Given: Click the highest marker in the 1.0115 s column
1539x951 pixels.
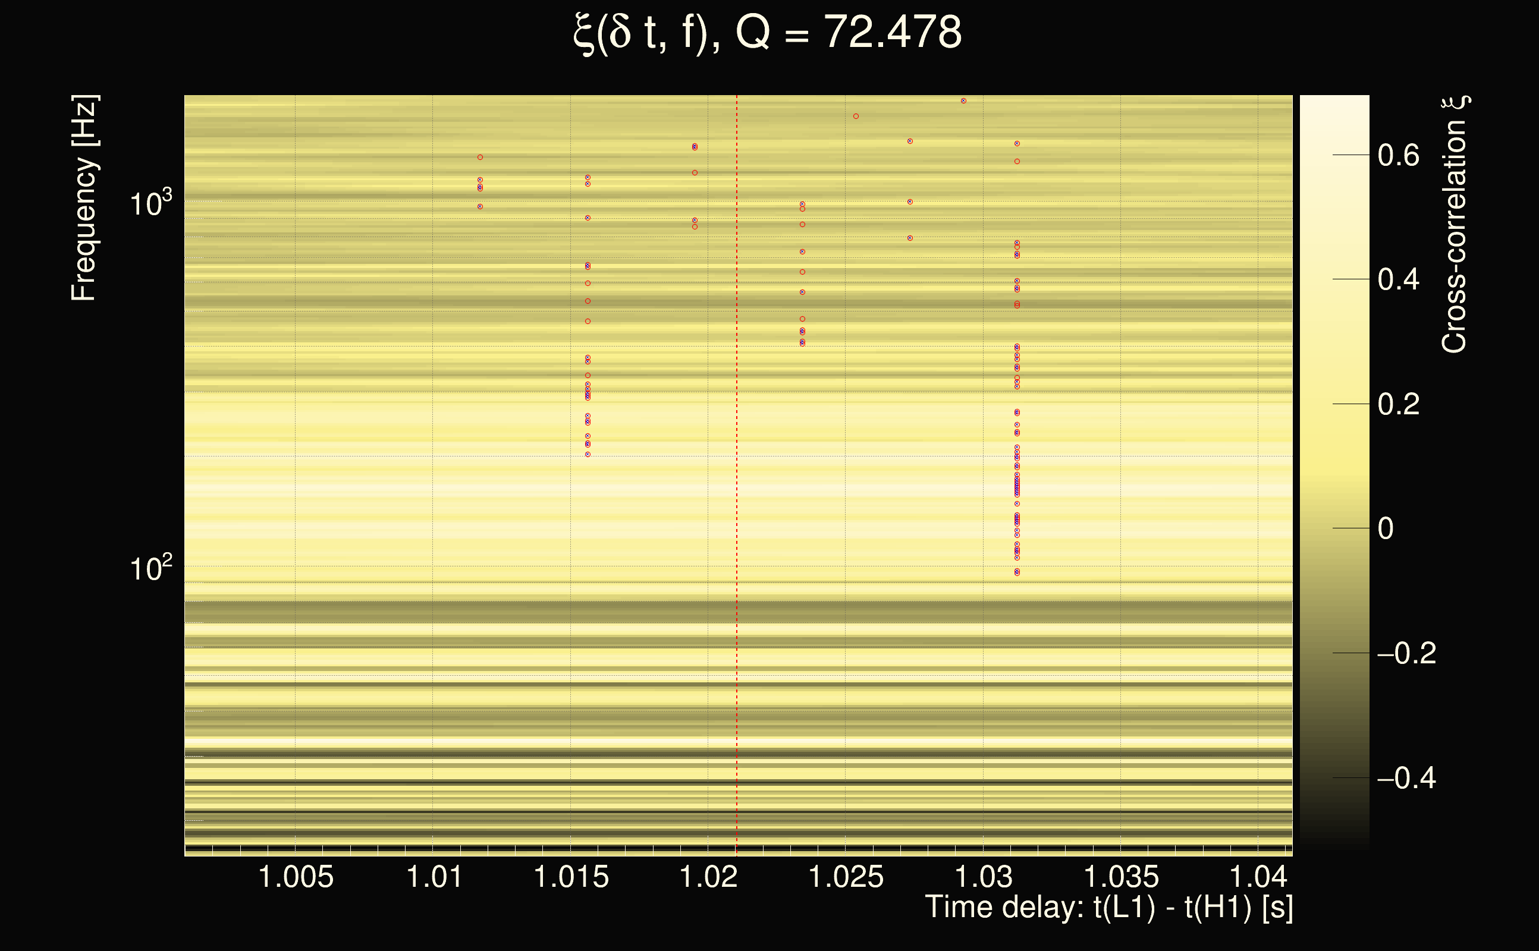Looking at the screenshot, I should 480,158.
